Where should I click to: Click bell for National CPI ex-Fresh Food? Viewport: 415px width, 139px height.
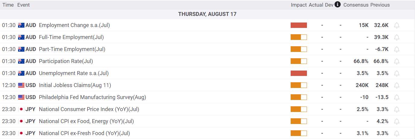point(397,134)
